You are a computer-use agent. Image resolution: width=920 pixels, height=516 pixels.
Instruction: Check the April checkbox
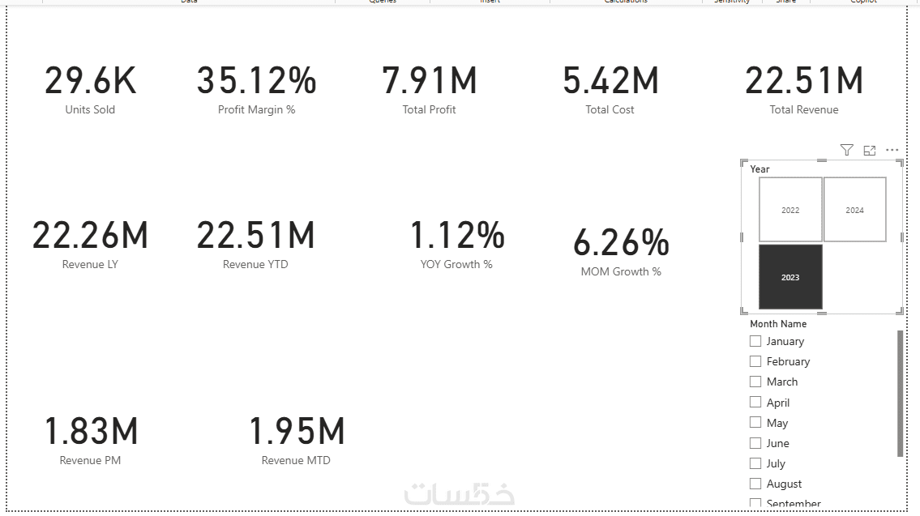(x=755, y=402)
